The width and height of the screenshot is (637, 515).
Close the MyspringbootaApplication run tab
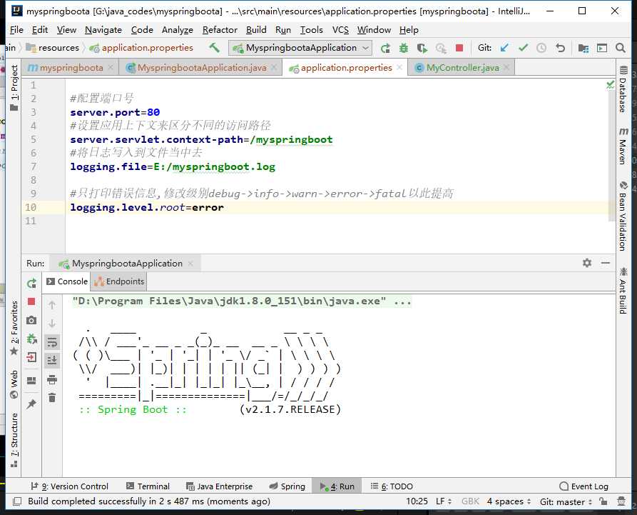point(190,263)
